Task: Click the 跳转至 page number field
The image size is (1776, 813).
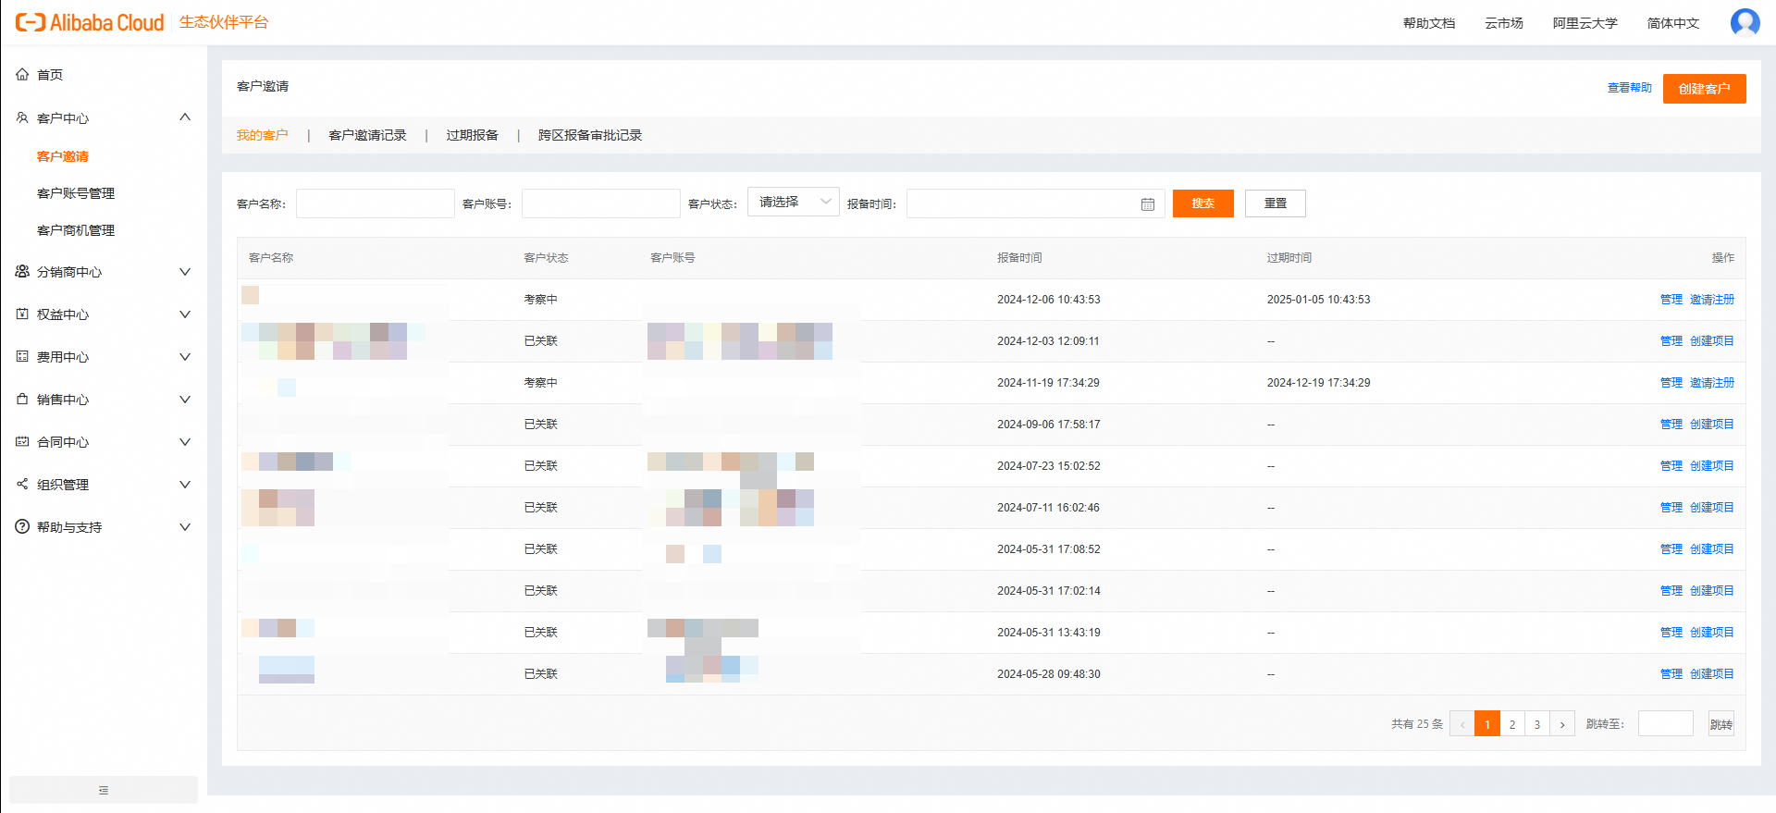Action: coord(1666,723)
